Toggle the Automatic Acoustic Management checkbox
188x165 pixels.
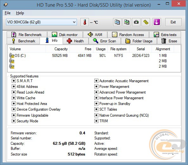point(96,81)
